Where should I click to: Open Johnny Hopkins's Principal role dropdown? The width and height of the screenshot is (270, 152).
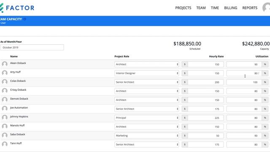146,118
